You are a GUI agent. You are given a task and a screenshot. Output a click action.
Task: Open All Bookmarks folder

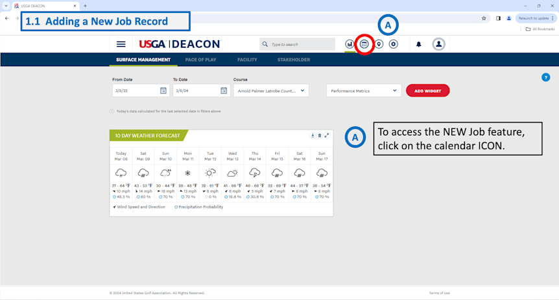pyautogui.click(x=540, y=29)
